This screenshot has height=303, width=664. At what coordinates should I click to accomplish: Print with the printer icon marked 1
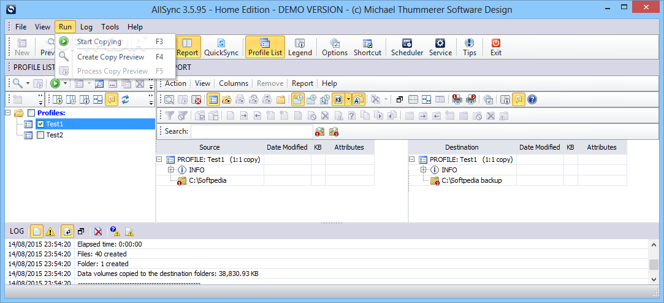pos(457,99)
